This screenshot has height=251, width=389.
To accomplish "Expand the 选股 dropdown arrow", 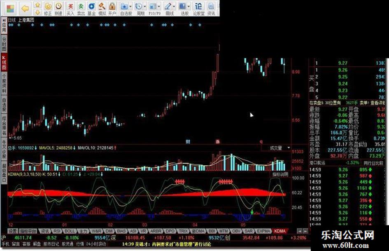I will pyautogui.click(x=189, y=6).
